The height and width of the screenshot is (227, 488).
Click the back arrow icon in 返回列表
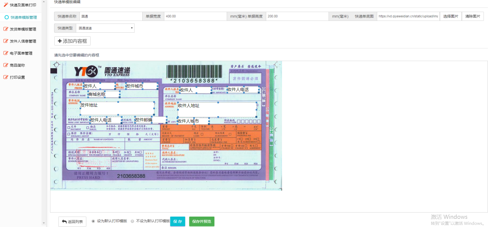[x=64, y=222]
